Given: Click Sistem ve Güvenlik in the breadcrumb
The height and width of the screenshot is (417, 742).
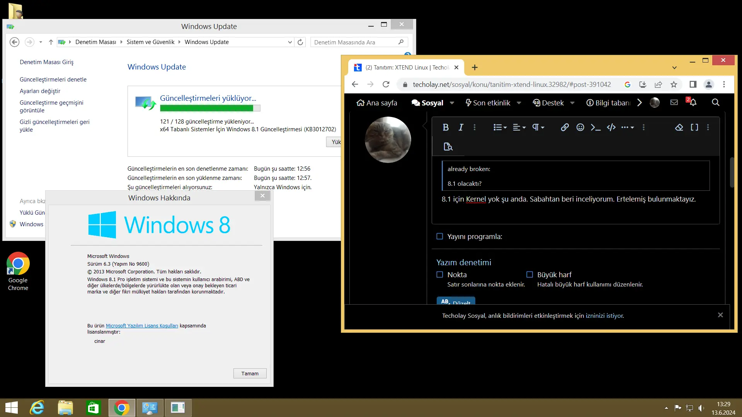Looking at the screenshot, I should coord(150,42).
